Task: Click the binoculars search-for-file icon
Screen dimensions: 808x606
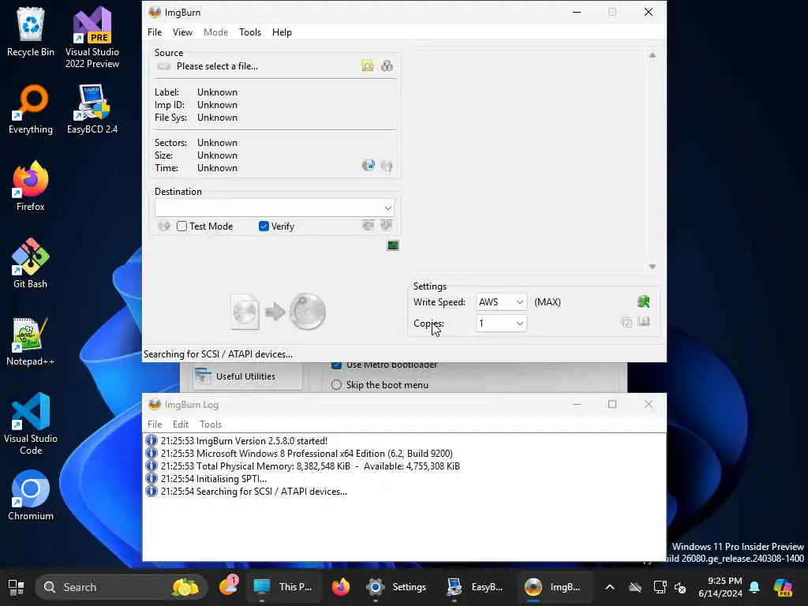Action: (387, 66)
